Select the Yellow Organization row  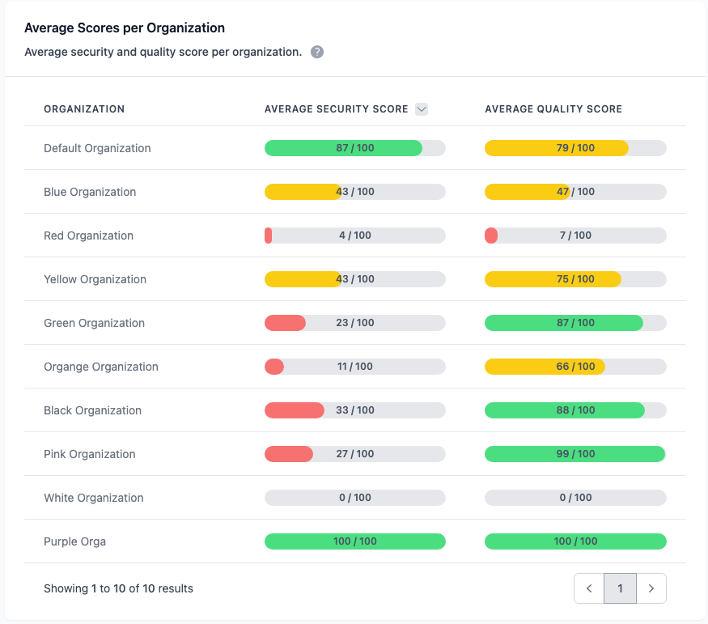[95, 279]
